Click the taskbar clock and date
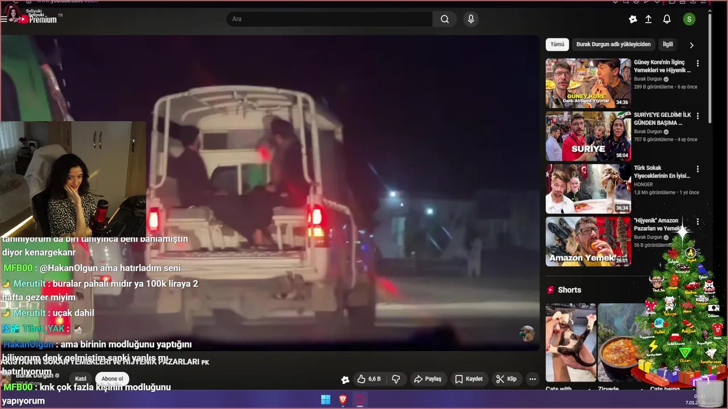This screenshot has height=409, width=728. tap(696, 399)
